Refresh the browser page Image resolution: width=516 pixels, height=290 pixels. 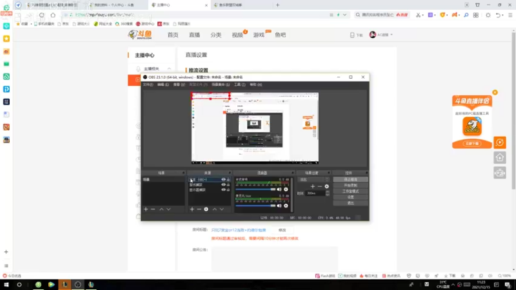tap(41, 15)
